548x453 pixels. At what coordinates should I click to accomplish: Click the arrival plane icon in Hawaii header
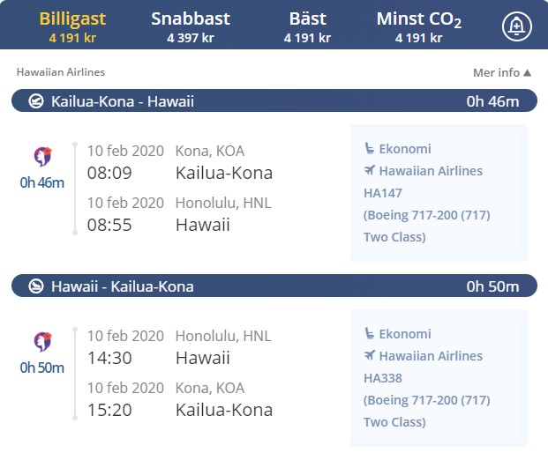36,286
